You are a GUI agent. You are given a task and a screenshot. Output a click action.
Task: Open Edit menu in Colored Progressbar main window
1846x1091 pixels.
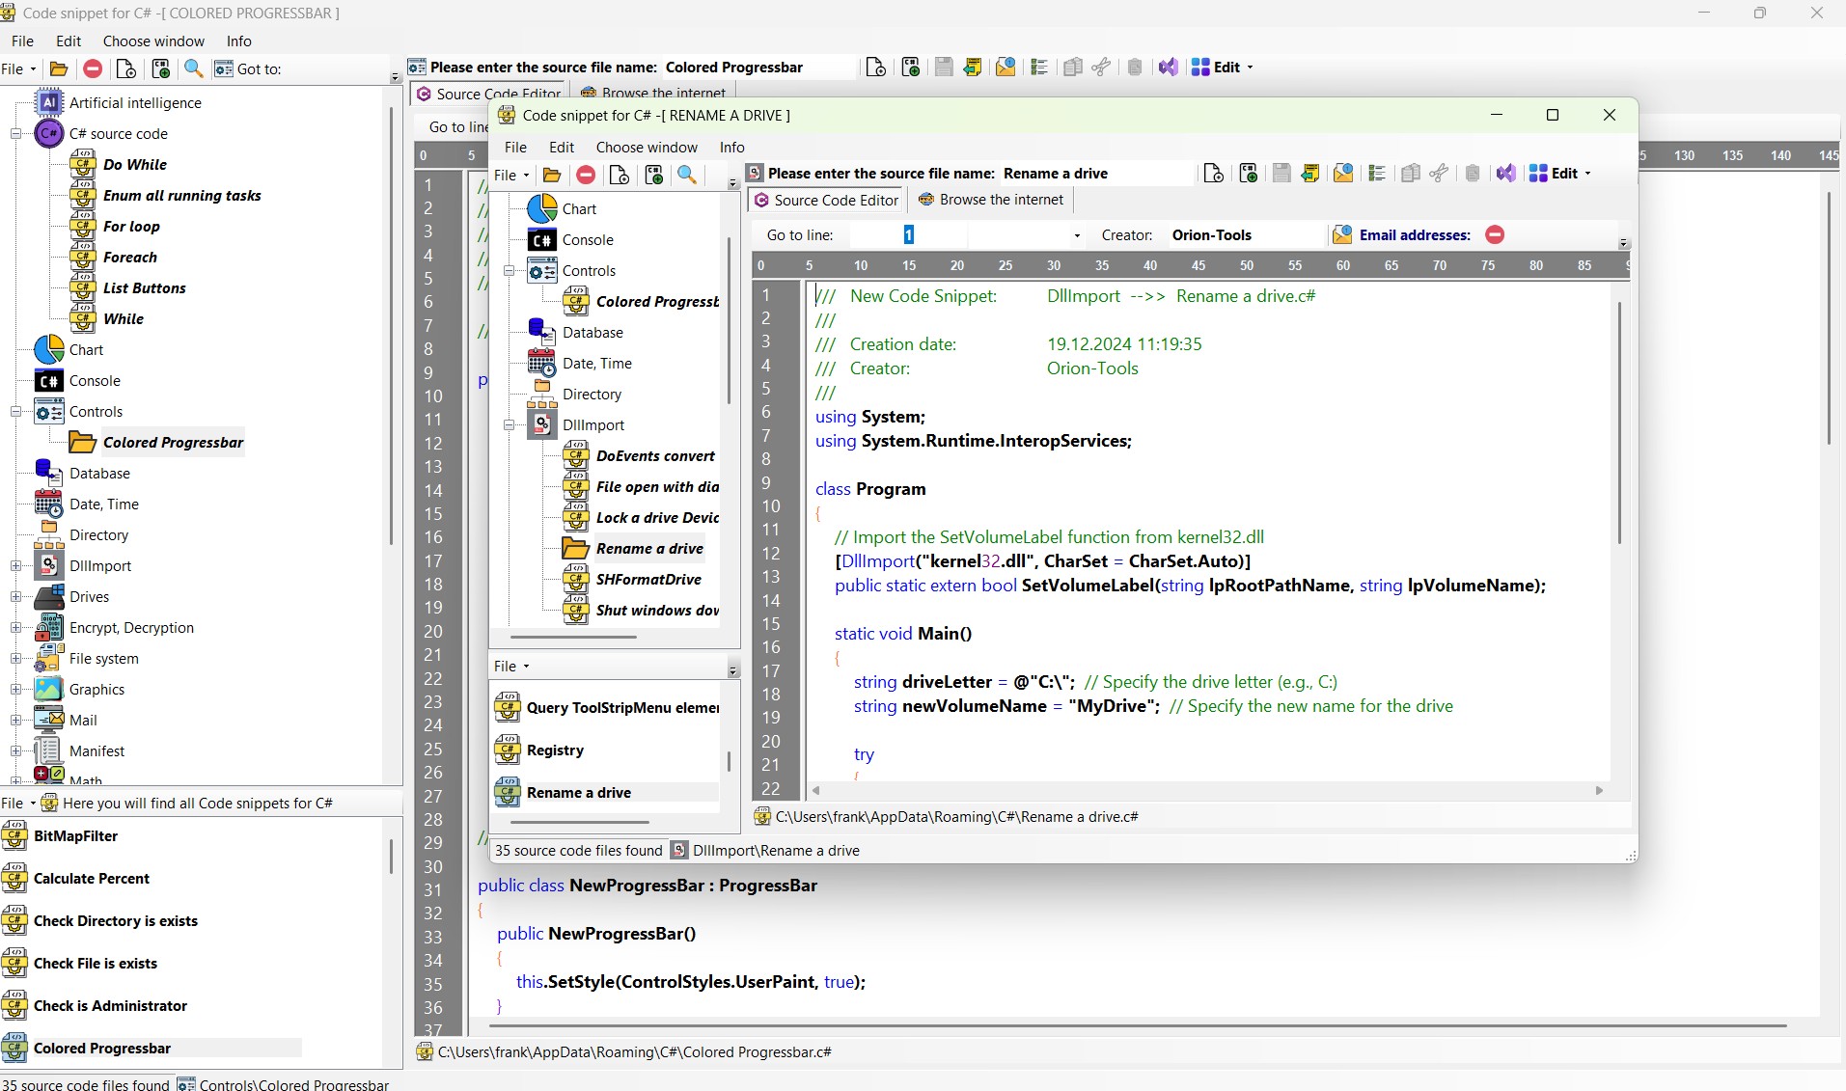(69, 41)
